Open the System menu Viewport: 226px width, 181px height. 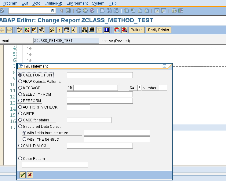click(x=98, y=3)
